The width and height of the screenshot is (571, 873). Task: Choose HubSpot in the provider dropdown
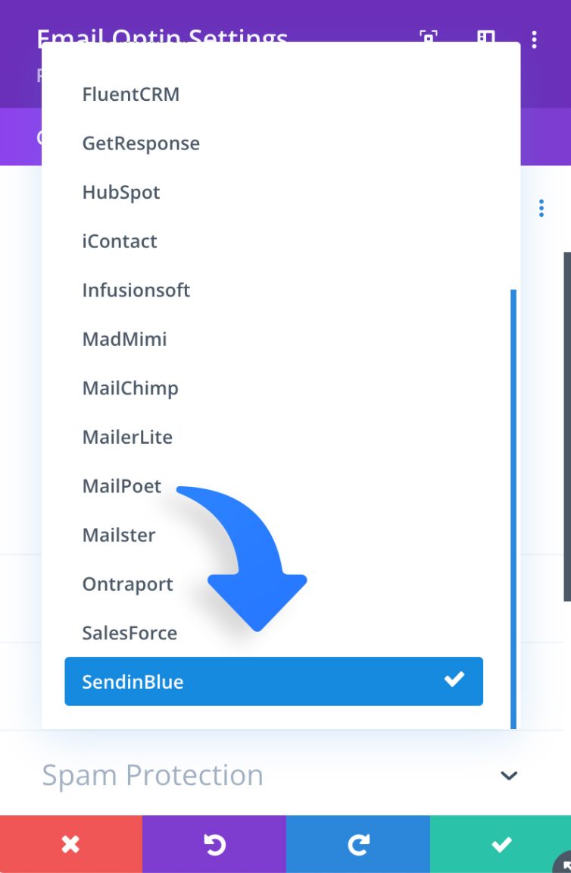pos(120,192)
